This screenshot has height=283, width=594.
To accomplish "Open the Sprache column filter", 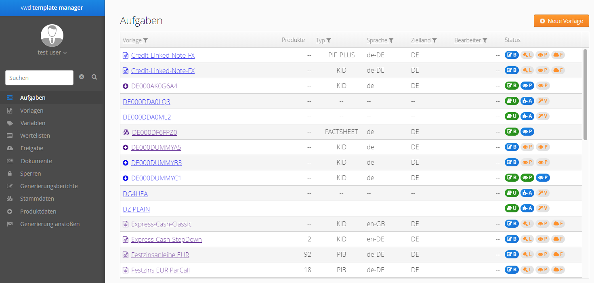I will pos(391,40).
